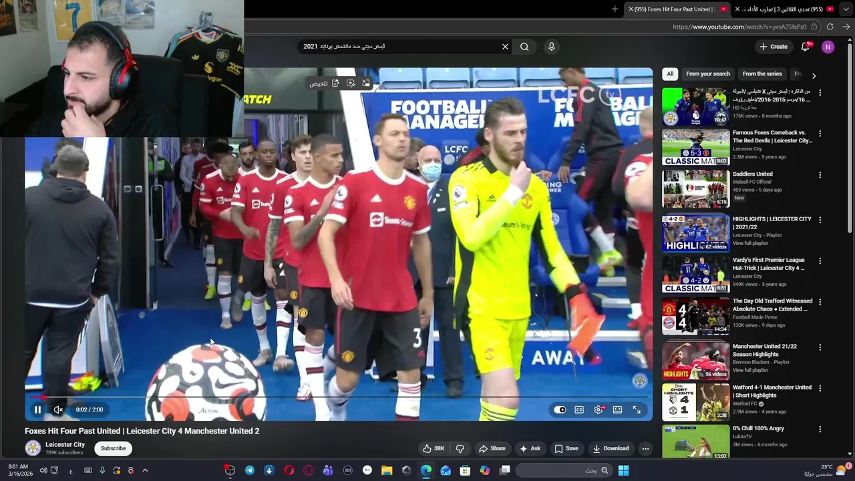Switch to the تحدي الثلاثين browser tab
Viewport: 855px width, 481px height.
point(785,9)
